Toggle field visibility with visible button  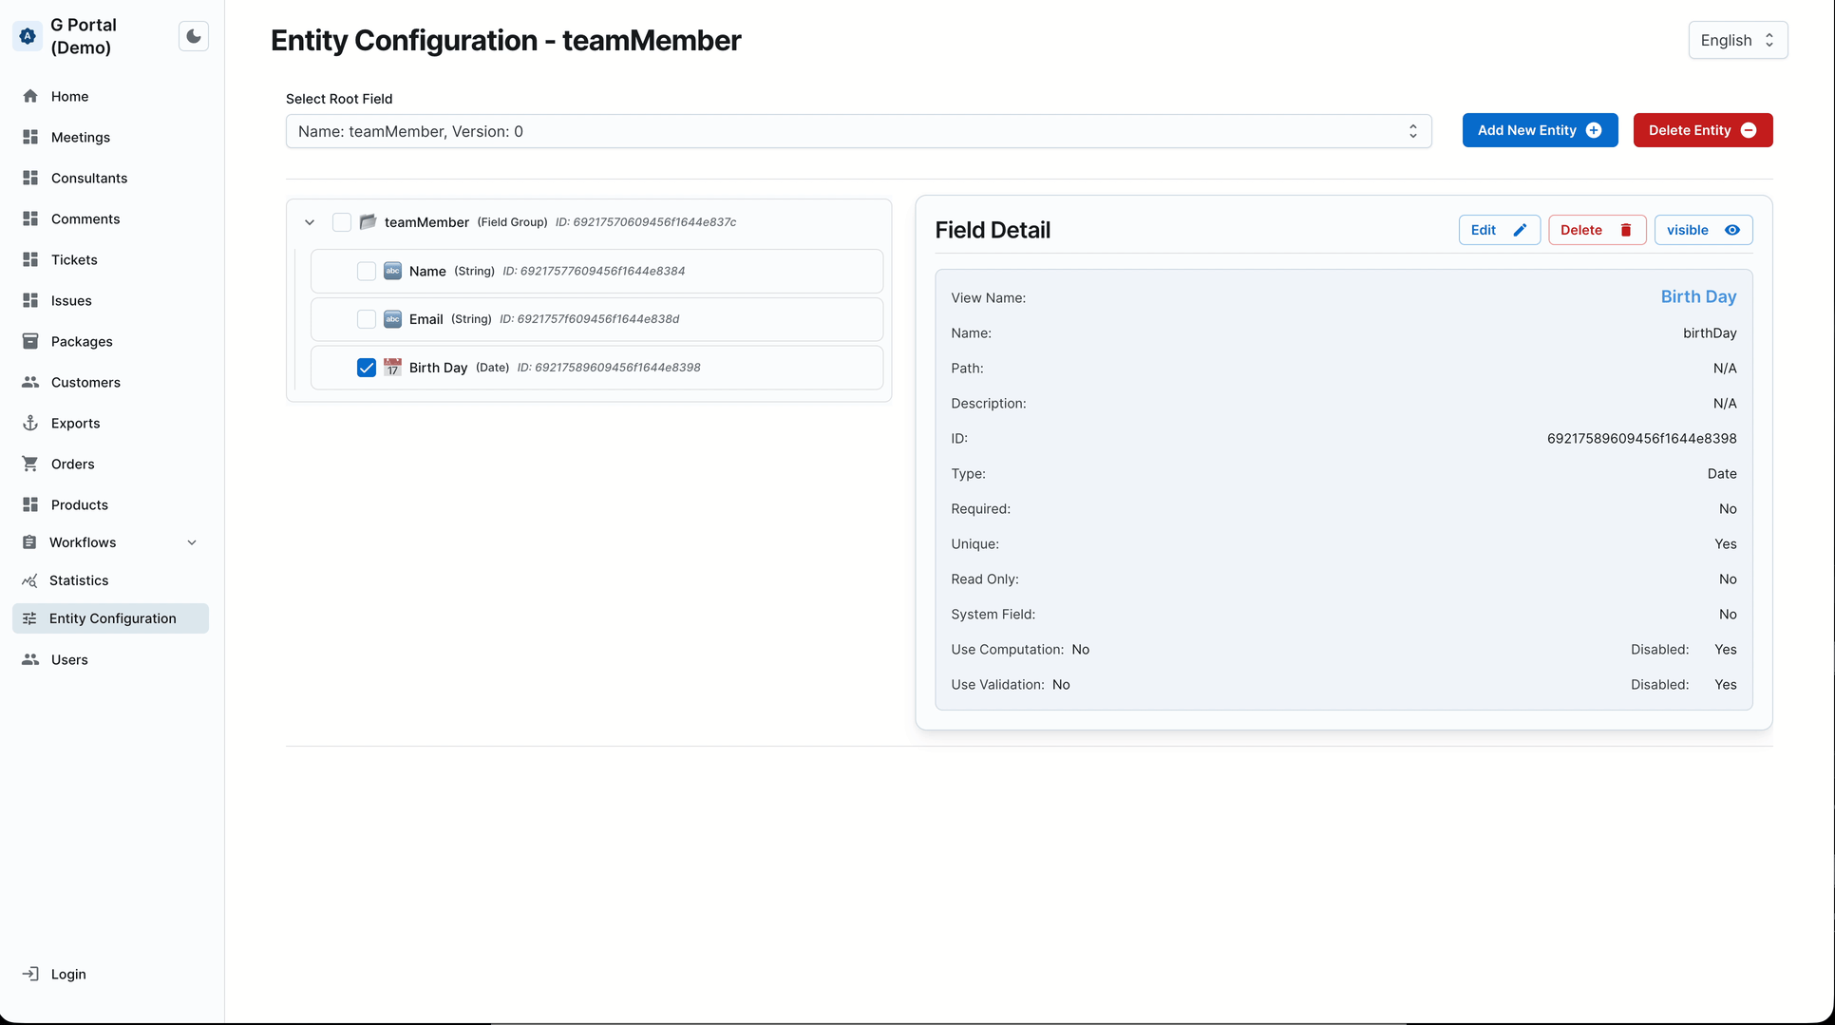point(1702,230)
